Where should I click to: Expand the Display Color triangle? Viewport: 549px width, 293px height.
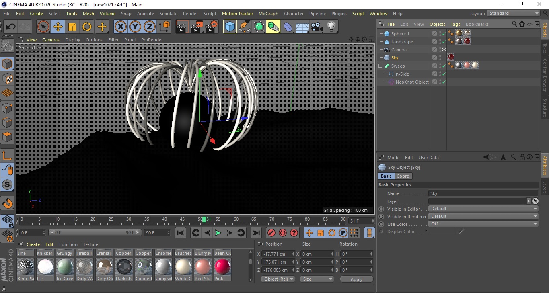pos(426,232)
